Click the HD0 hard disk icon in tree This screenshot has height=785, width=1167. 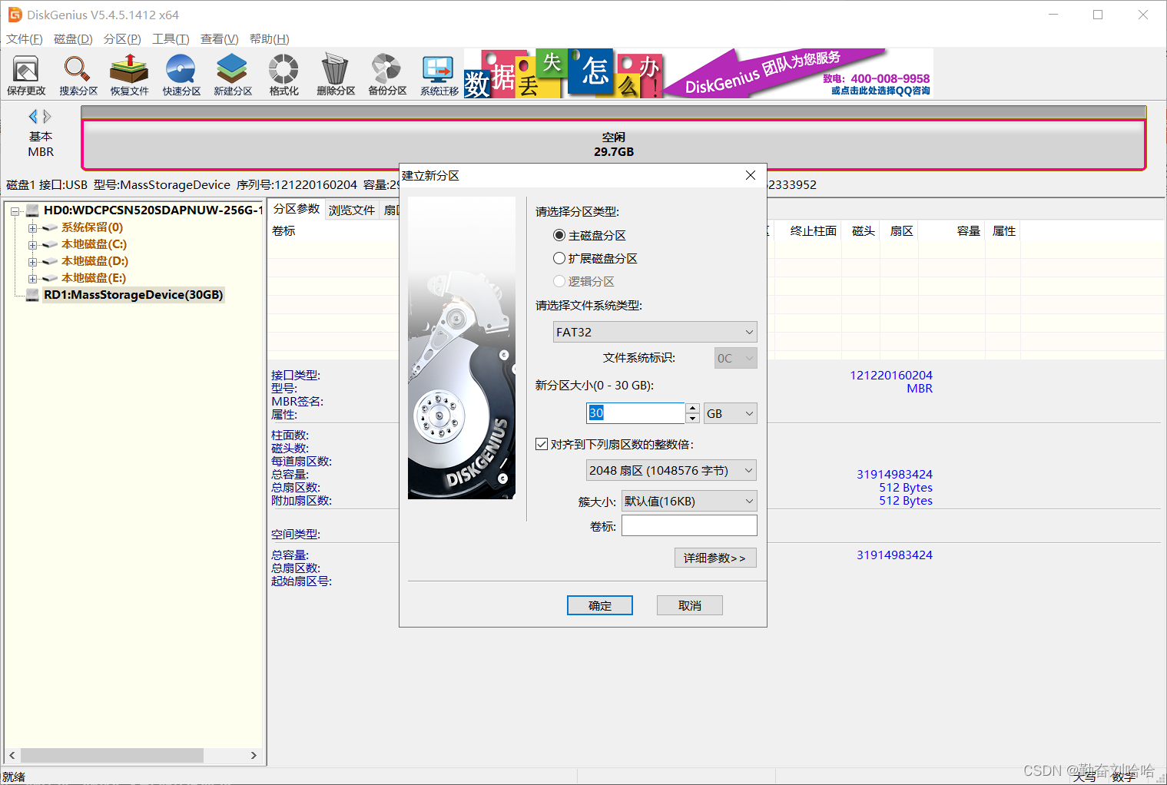coord(32,210)
